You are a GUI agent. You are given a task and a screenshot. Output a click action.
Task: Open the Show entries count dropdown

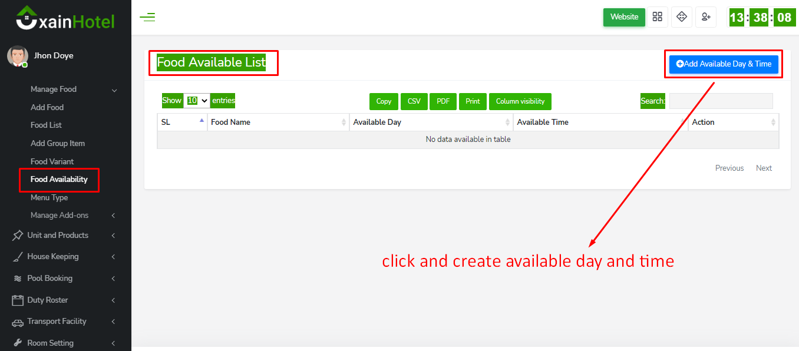(x=197, y=101)
